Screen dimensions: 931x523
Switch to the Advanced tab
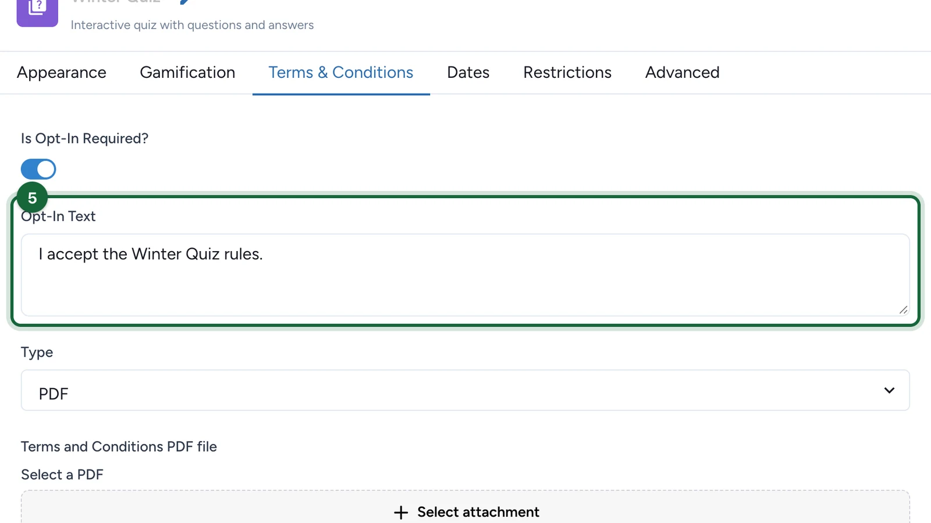(x=683, y=73)
